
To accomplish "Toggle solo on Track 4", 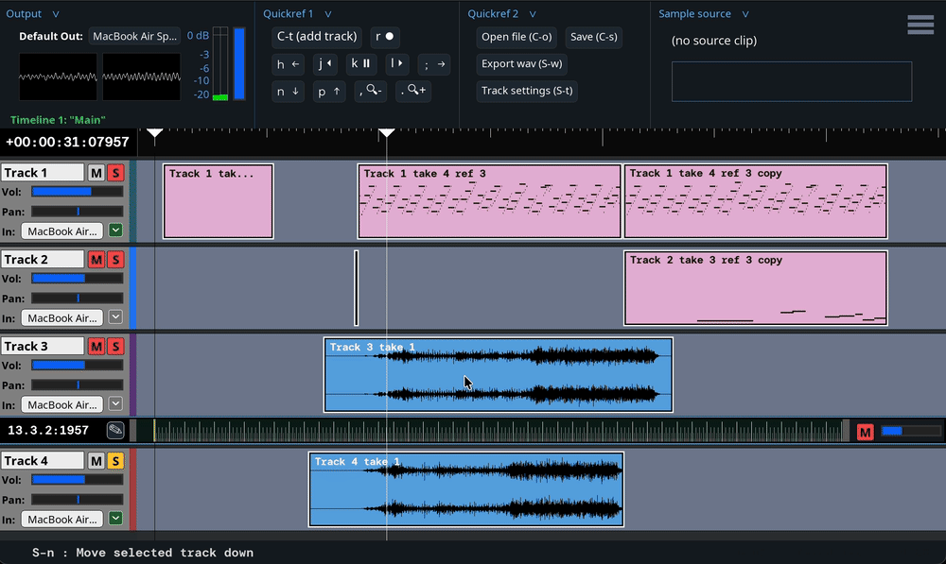I will click(x=115, y=461).
